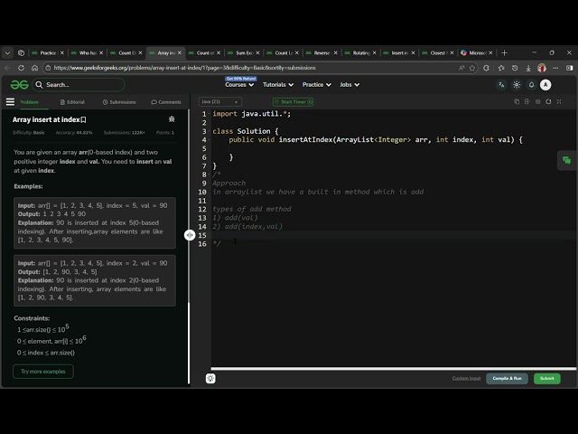Click line 15 in the editor
Screen dimensions: 578x434
coord(393,235)
